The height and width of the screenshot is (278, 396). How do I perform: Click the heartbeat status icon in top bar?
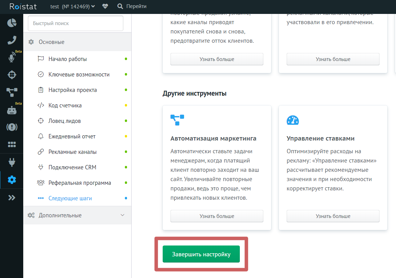(105, 6)
